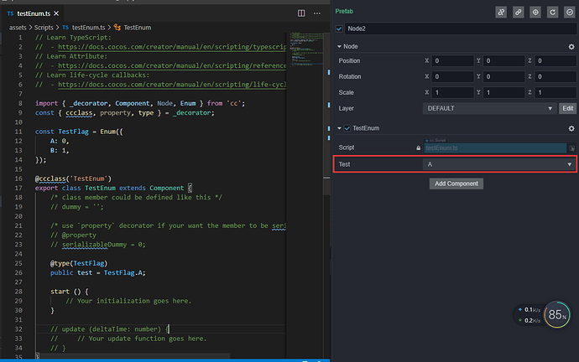Screen dimensions: 579x362
Task: Click the unlink prefab icon
Action: [501, 13]
